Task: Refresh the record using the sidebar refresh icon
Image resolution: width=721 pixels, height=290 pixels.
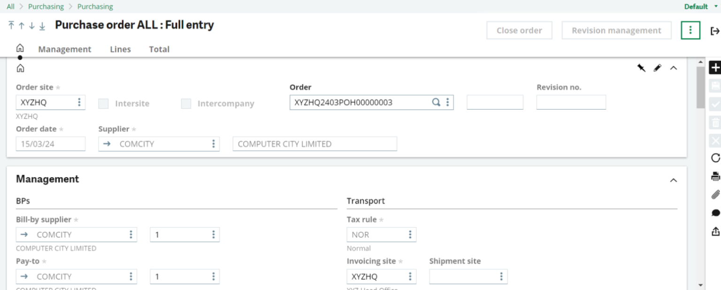Action: [x=714, y=158]
